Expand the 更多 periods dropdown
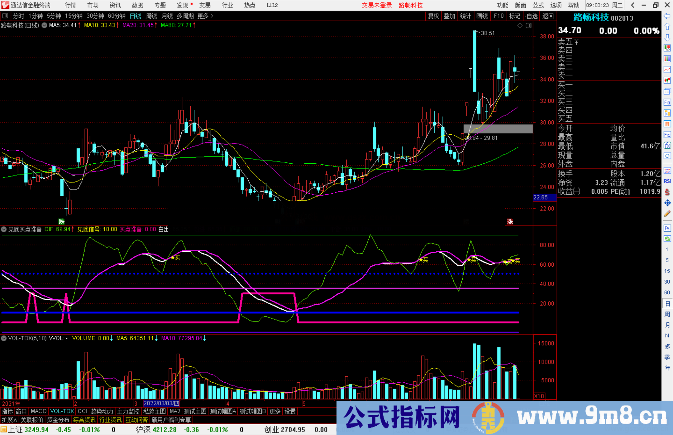The height and width of the screenshot is (435, 673). [205, 16]
